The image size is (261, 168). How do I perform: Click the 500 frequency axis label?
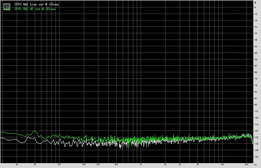pos(116,165)
